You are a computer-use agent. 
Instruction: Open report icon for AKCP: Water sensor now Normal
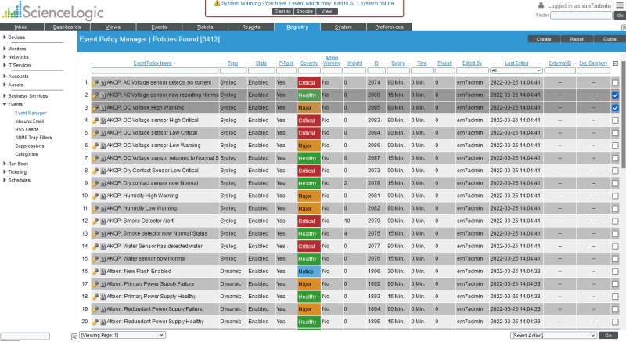coord(103,258)
